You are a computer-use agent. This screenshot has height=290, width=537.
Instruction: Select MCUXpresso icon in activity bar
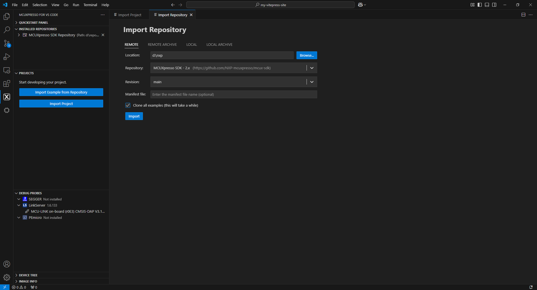(x=7, y=97)
